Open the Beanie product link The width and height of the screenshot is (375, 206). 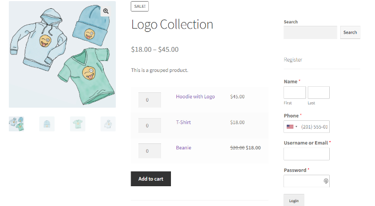point(184,148)
